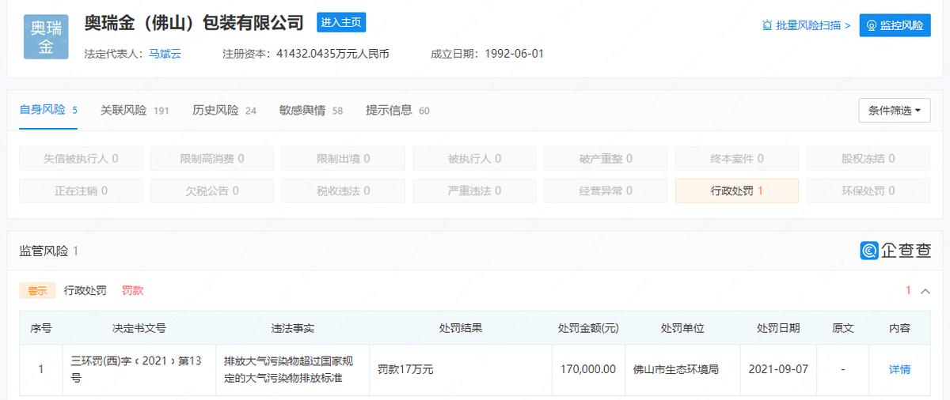Click the 批量风险扫描 link
950x400 pixels.
(x=806, y=25)
